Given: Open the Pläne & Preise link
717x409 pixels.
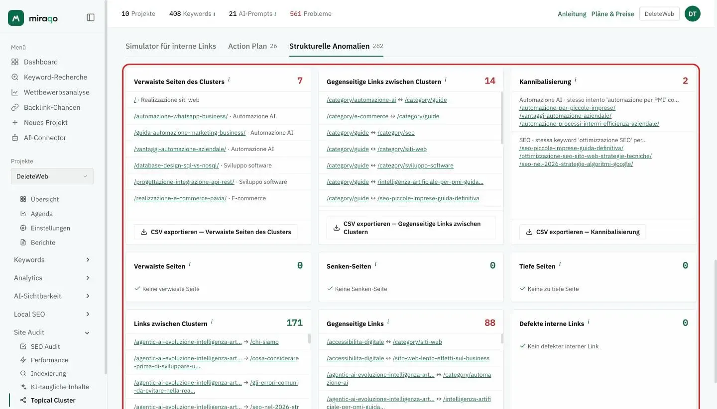Looking at the screenshot, I should point(613,14).
